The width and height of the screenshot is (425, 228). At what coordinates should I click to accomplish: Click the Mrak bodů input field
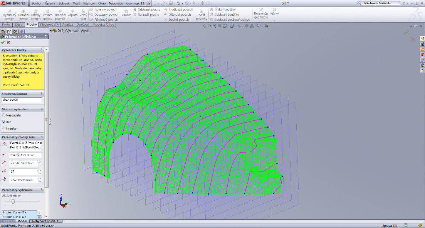click(22, 100)
